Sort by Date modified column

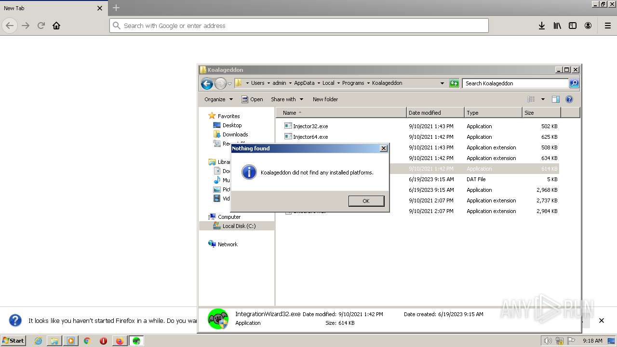click(435, 113)
